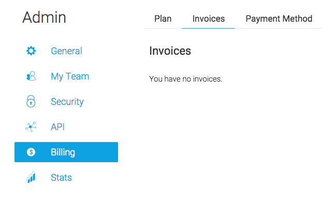Click the Billing dollar coin icon
Viewport: 333px width, 203px height.
[31, 152]
